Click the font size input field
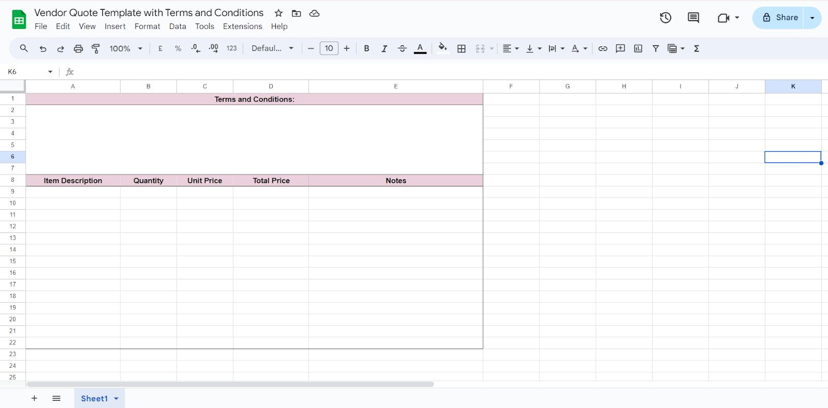The width and height of the screenshot is (828, 408). (329, 49)
